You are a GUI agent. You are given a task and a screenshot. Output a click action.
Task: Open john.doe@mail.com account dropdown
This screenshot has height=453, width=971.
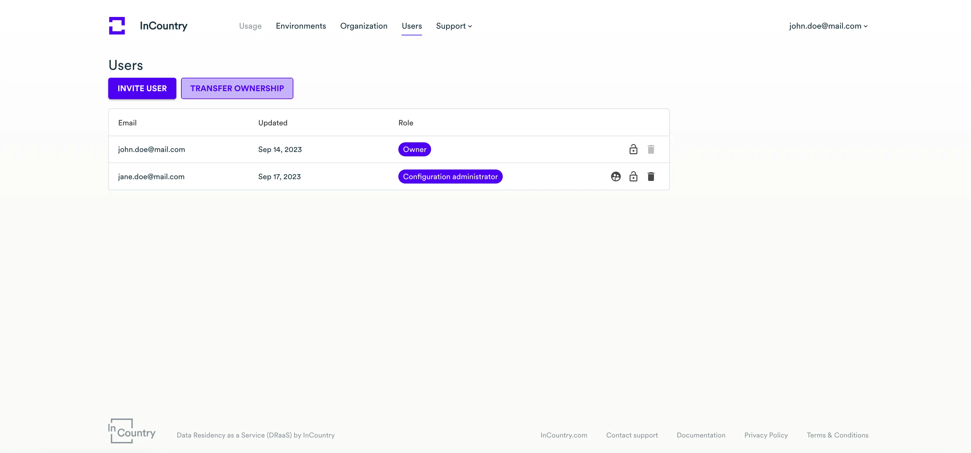828,26
